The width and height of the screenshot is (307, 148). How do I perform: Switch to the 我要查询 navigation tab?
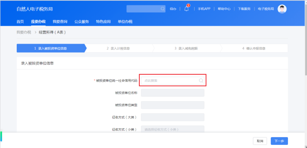point(60,21)
